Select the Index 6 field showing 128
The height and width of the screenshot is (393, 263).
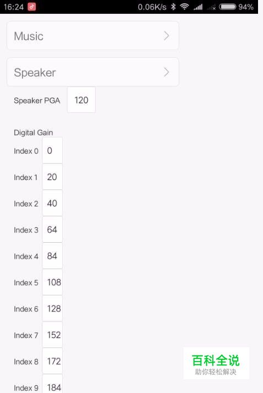pos(52,309)
